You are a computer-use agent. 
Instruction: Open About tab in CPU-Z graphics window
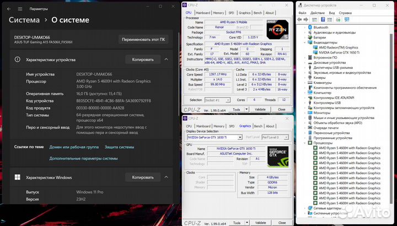[x=270, y=126]
